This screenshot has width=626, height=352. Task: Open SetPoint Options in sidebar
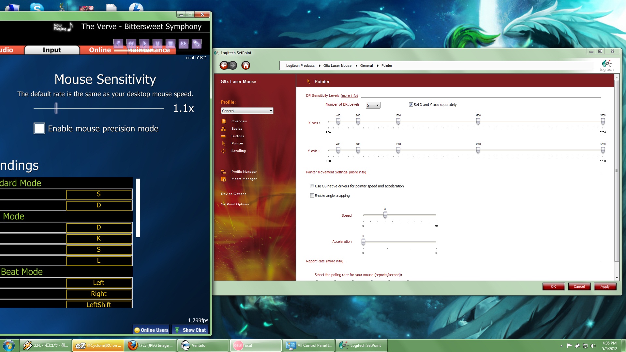[235, 204]
